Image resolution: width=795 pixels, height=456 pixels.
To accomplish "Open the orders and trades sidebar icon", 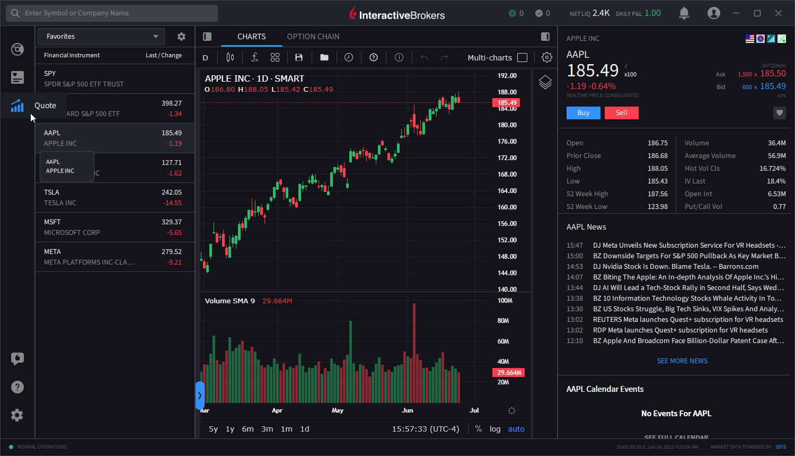I will point(17,77).
